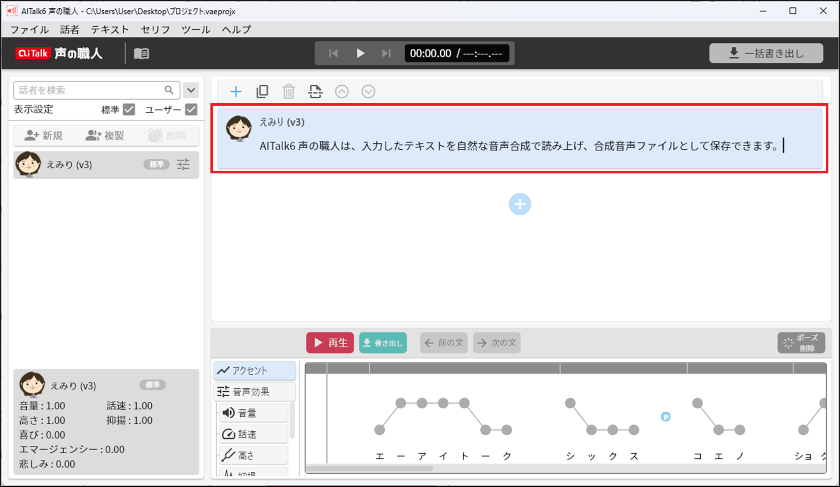Click the 悲しみ : 0.00 value
This screenshot has height=487, width=840.
(x=47, y=465)
